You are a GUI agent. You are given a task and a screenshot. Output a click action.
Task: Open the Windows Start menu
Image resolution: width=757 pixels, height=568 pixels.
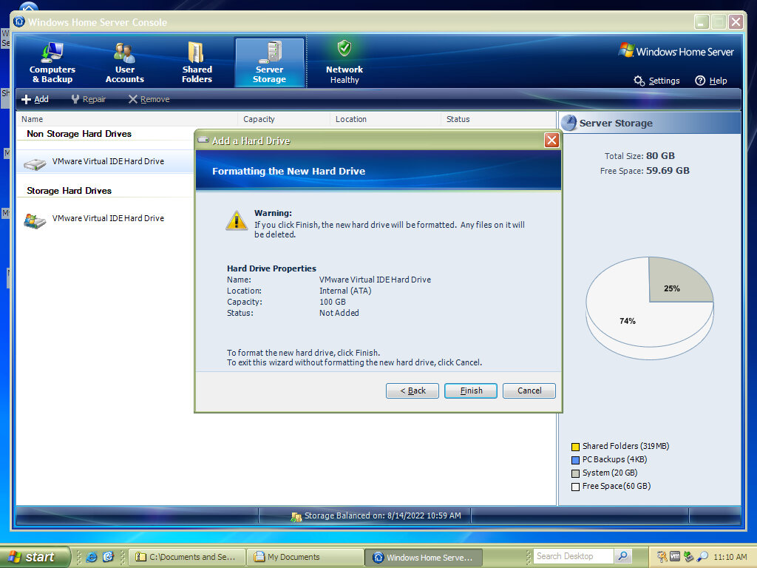pyautogui.click(x=35, y=557)
